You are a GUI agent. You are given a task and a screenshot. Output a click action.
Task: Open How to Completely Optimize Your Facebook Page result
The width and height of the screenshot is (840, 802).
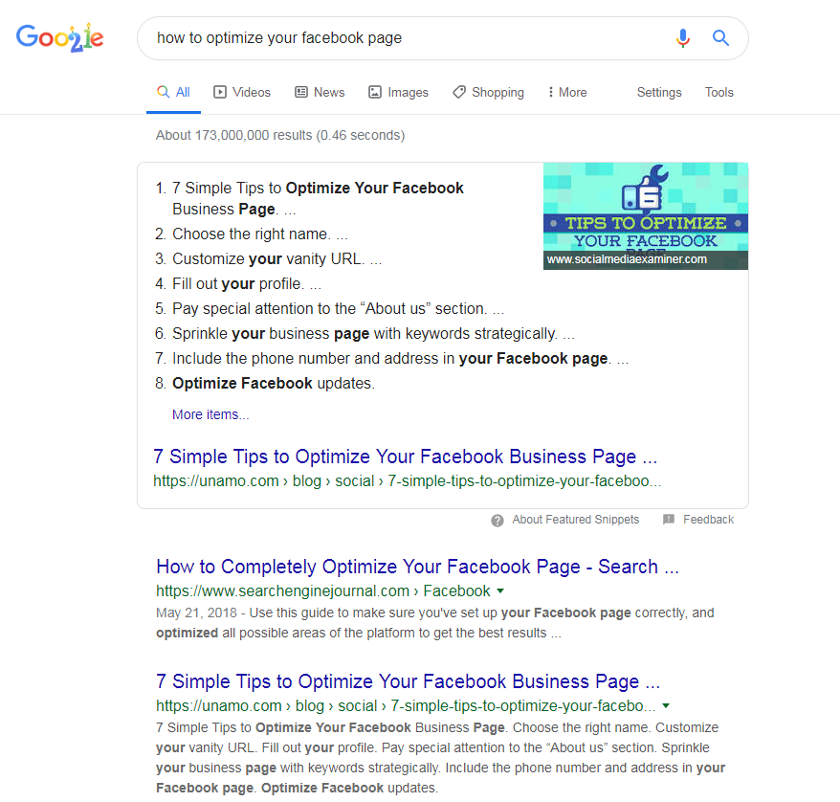(417, 567)
